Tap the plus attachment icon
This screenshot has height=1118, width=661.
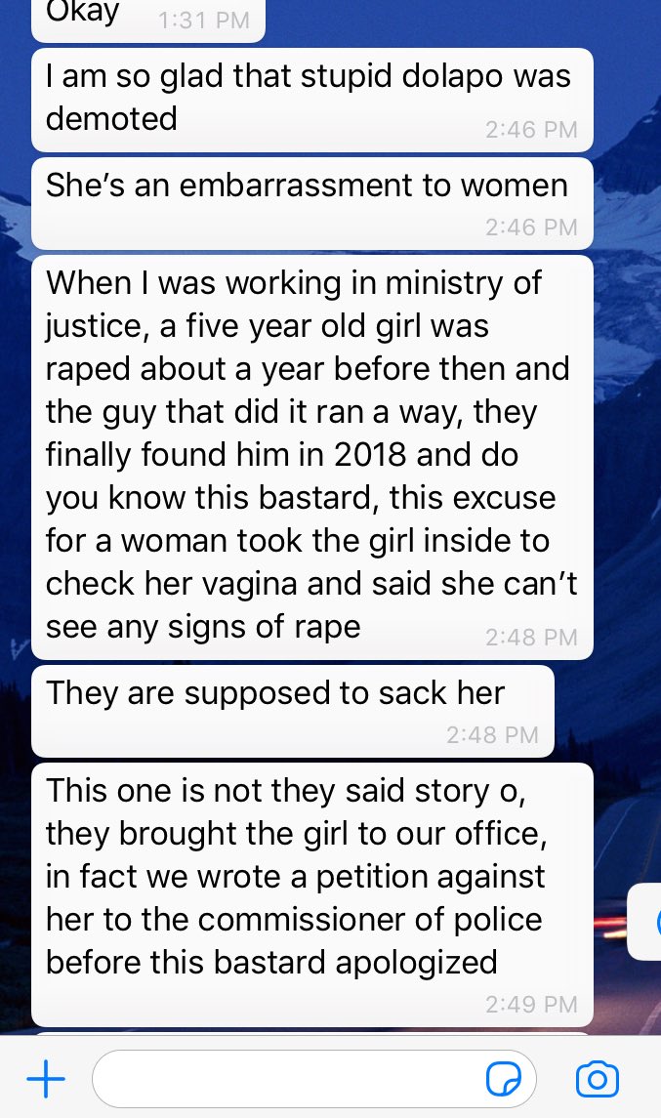coord(46,1078)
